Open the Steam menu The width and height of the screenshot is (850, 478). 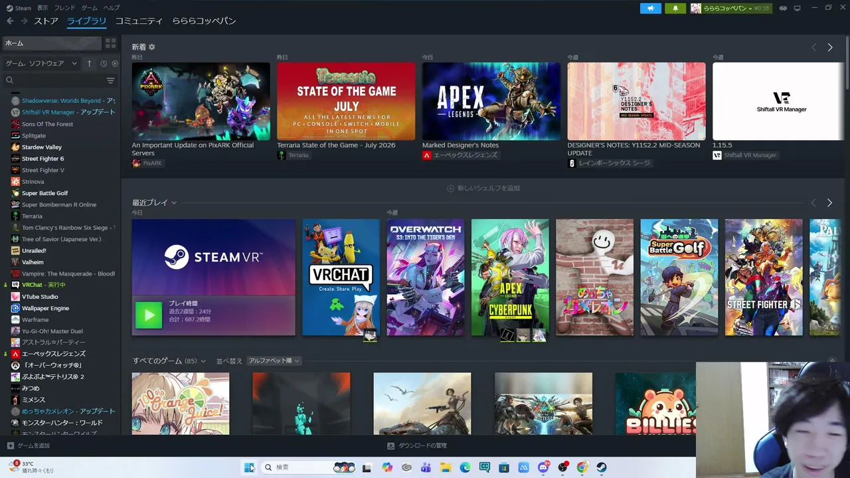(19, 8)
